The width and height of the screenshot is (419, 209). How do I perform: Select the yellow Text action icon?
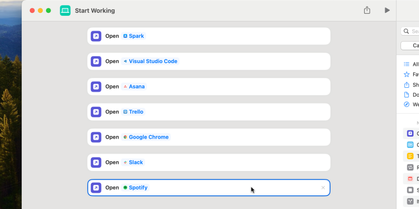[410, 156]
